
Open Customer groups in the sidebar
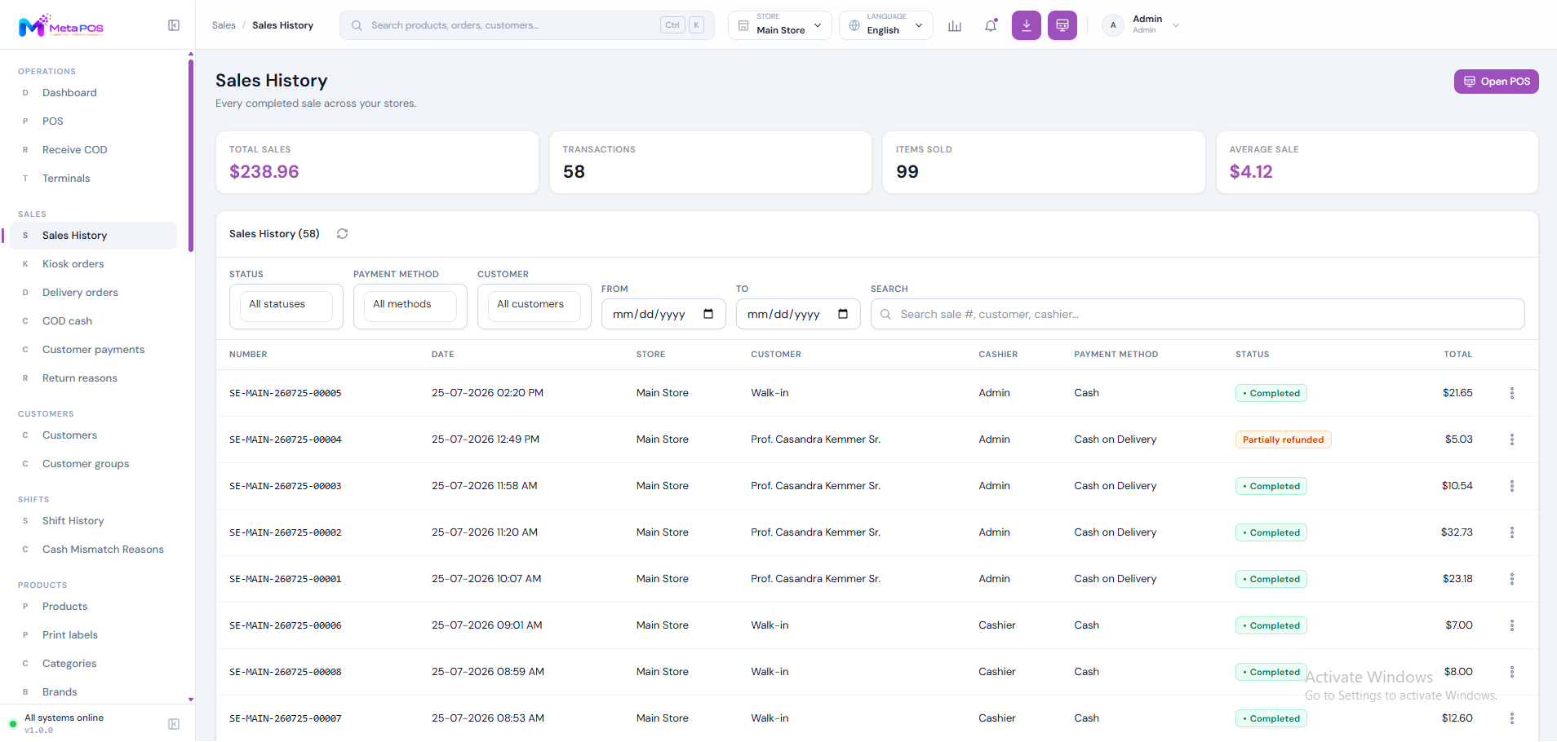point(93,464)
